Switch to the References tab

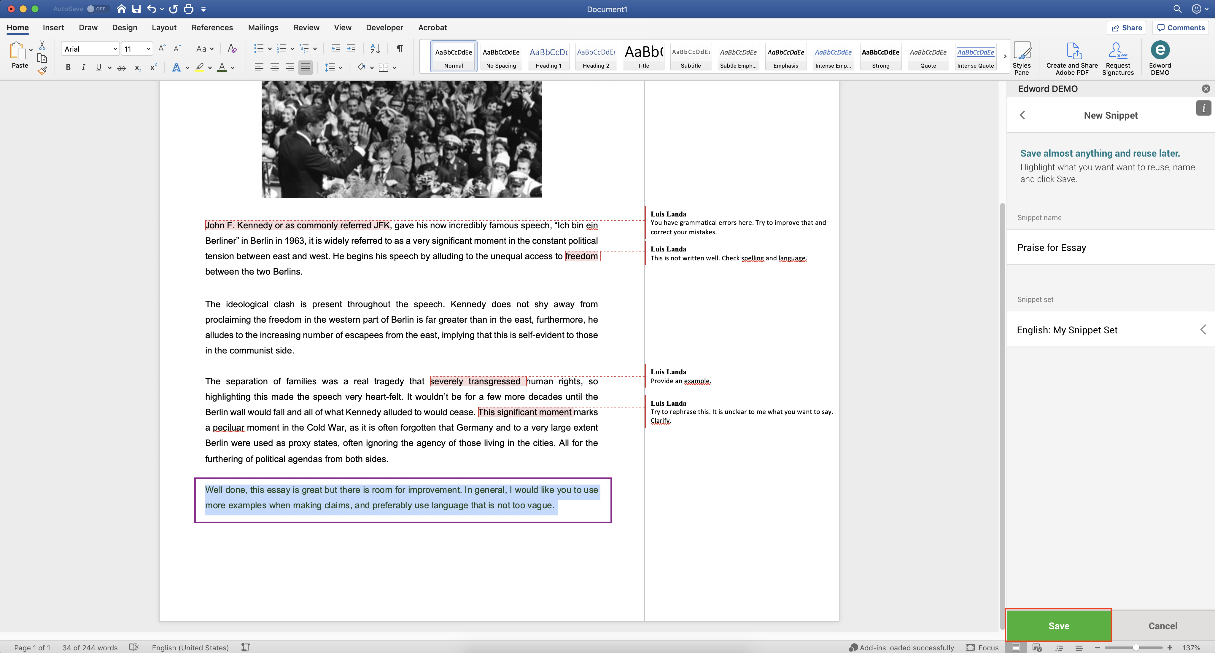tap(212, 27)
